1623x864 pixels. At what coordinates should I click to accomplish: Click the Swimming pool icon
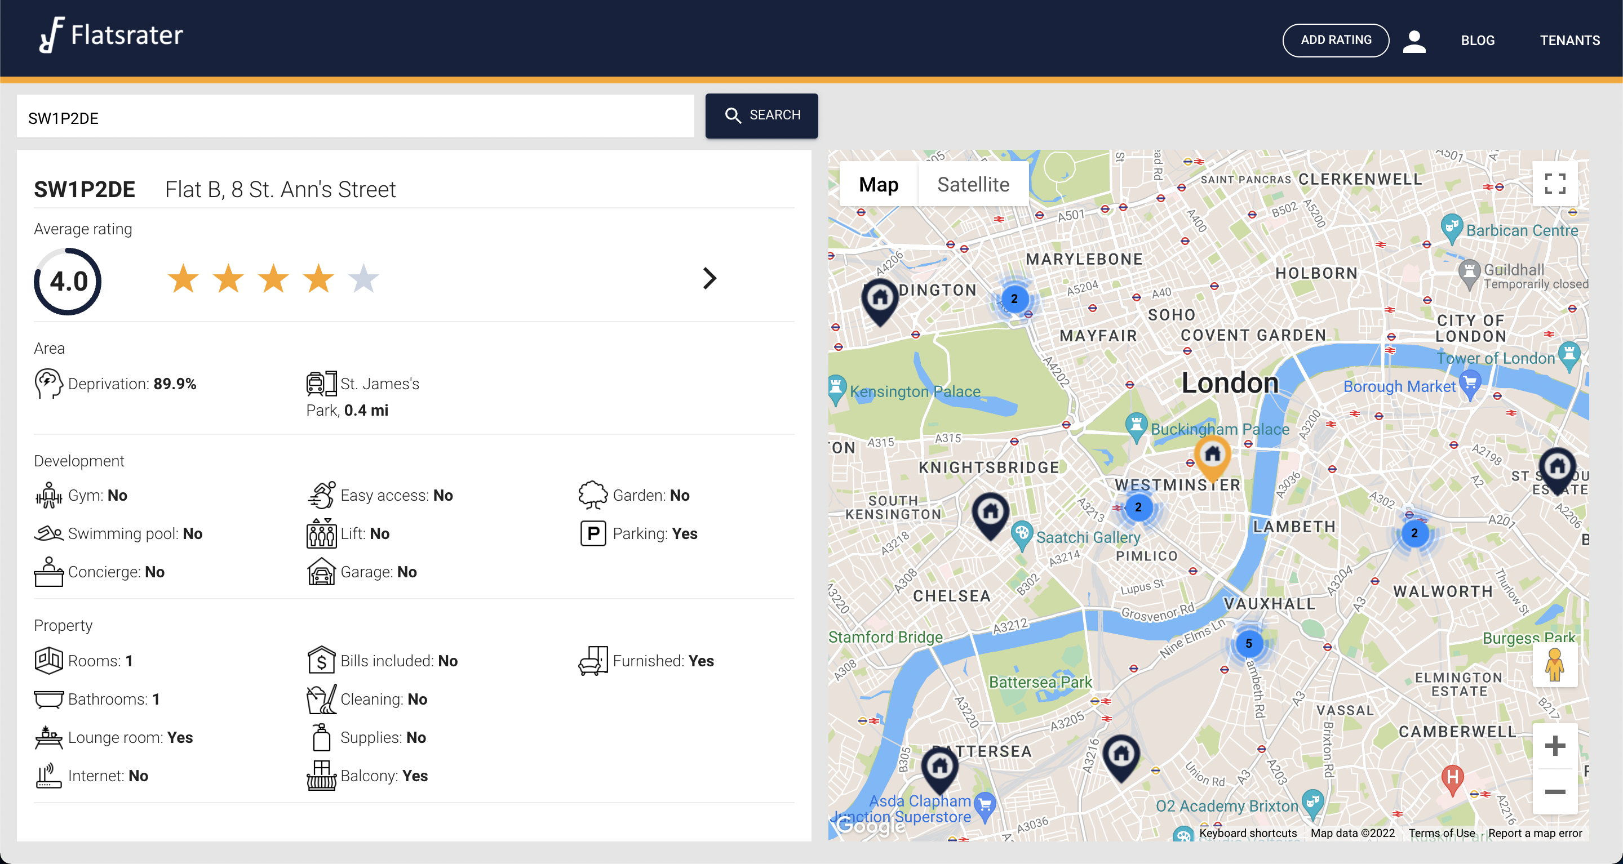click(x=48, y=533)
